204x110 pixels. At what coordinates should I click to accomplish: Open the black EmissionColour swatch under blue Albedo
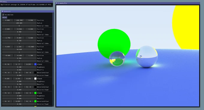click(x=35, y=73)
